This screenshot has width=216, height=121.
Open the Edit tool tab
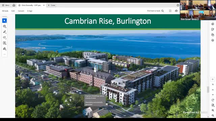[x=13, y=11]
